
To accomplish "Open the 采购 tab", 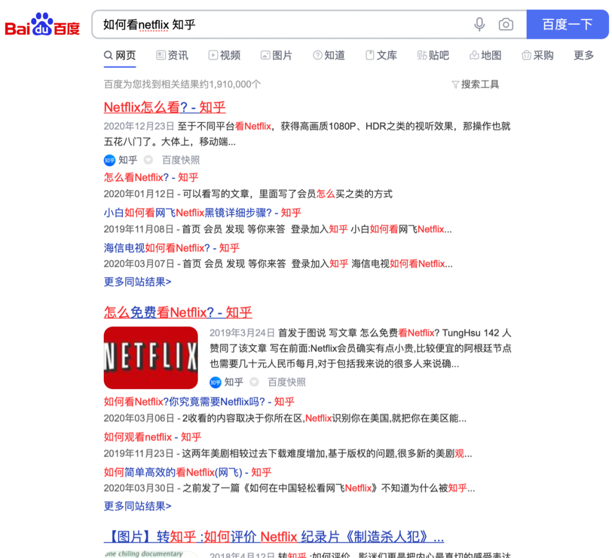I will [x=537, y=56].
